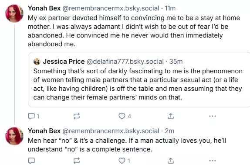Open more options on second post
This screenshot has height=165, width=250.
point(213,161)
